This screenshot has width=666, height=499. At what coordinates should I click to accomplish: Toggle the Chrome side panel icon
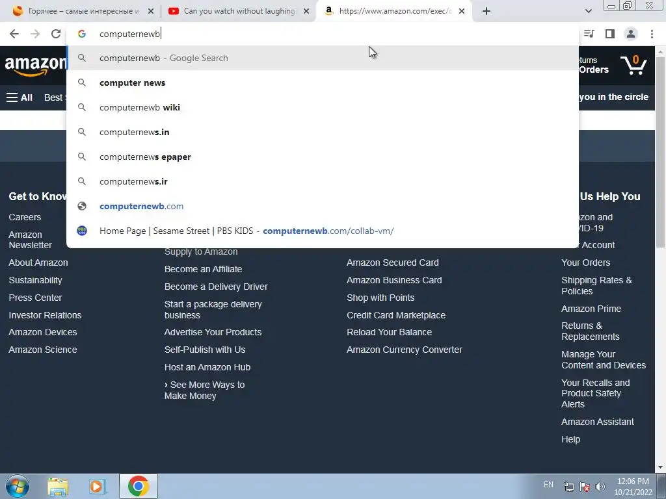tap(610, 34)
